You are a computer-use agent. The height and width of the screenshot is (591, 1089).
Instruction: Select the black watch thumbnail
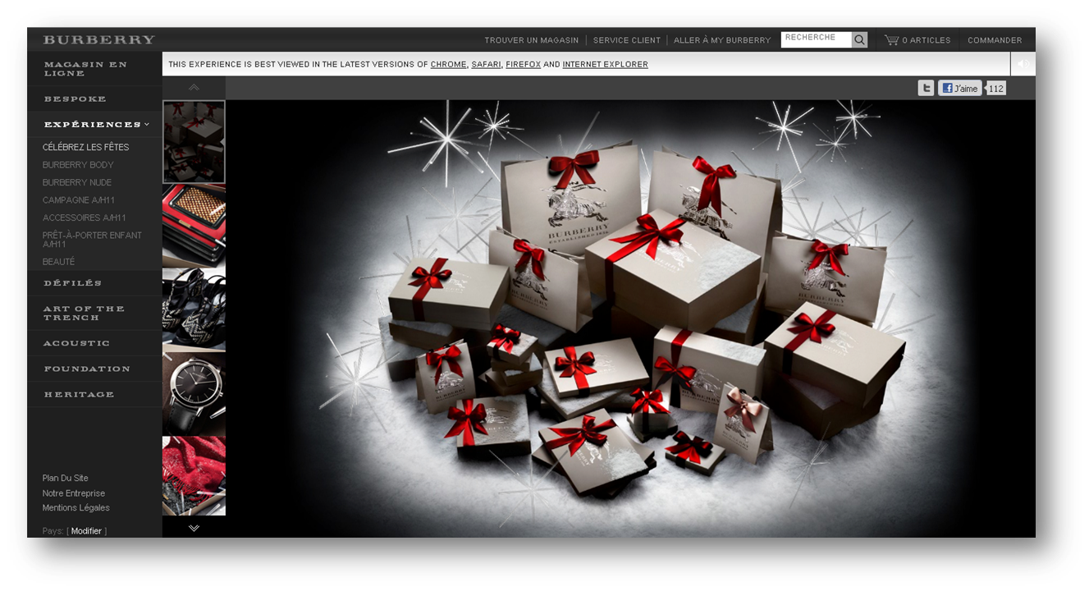194,394
